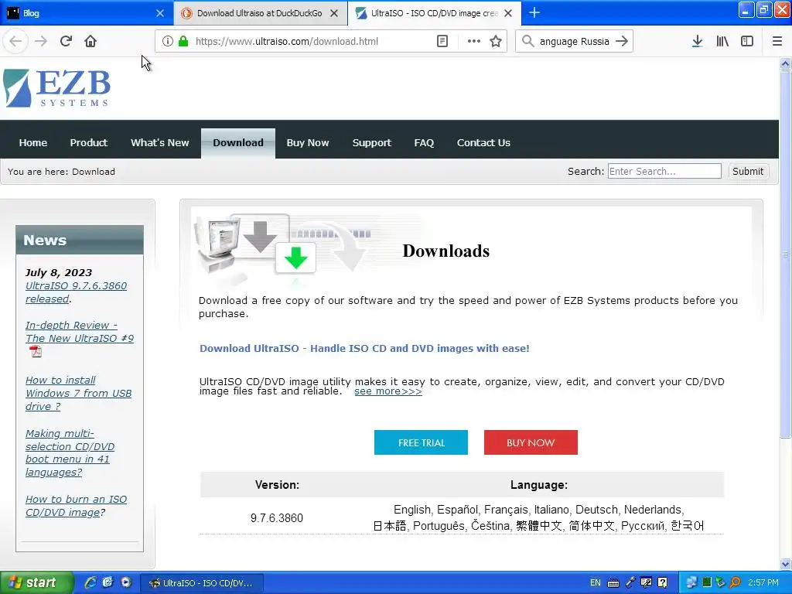Open 'How to install Windows 7 from USB drive' link
The image size is (792, 594).
click(x=78, y=393)
